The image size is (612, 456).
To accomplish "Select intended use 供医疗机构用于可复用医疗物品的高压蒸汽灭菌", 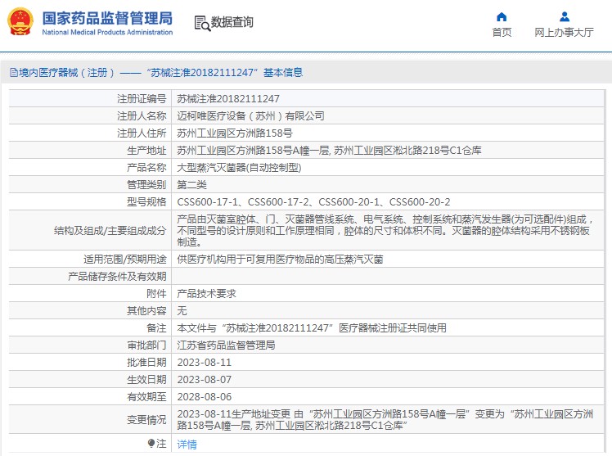I will point(280,260).
